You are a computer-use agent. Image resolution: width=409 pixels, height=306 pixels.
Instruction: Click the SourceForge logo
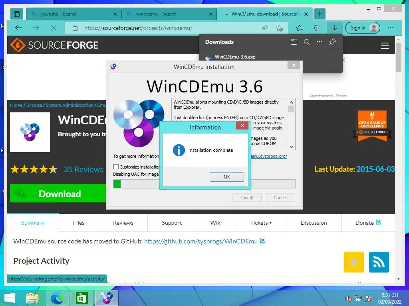tap(54, 45)
